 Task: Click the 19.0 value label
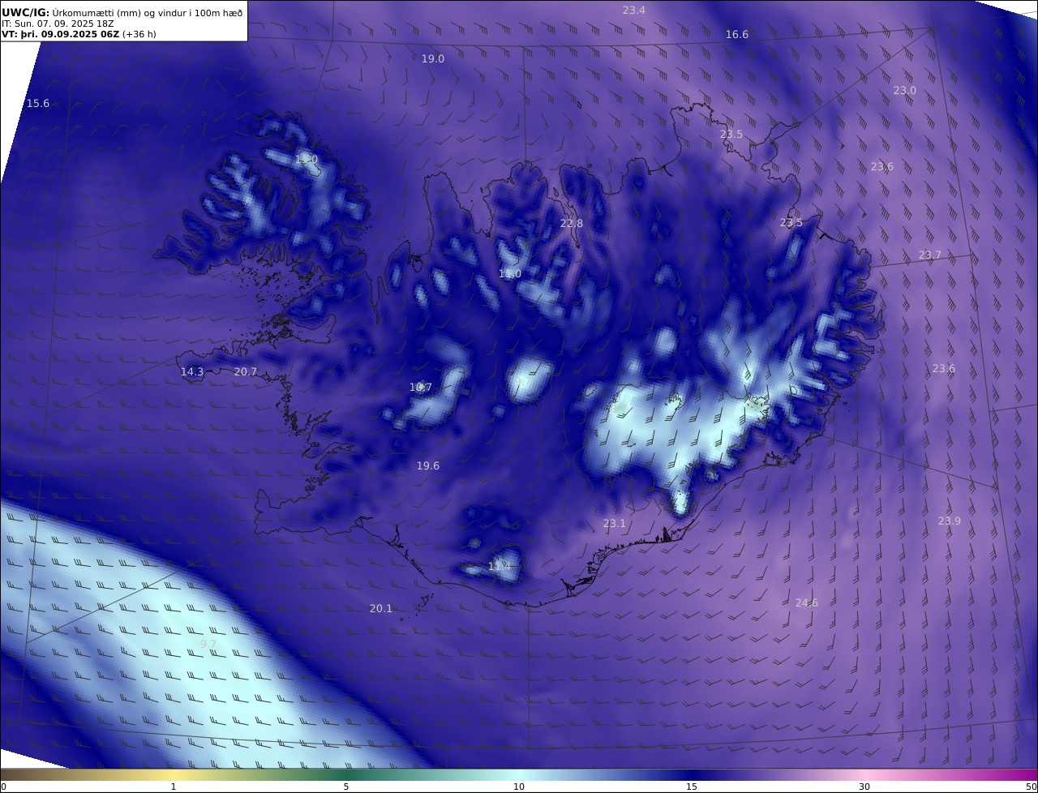coord(433,58)
